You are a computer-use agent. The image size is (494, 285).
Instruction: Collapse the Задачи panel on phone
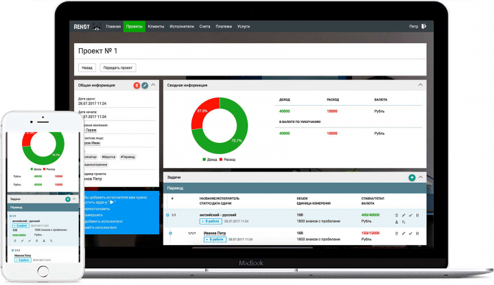74,199
